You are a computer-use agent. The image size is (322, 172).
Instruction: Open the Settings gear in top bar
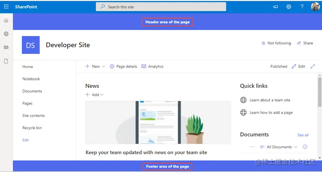coord(289,7)
